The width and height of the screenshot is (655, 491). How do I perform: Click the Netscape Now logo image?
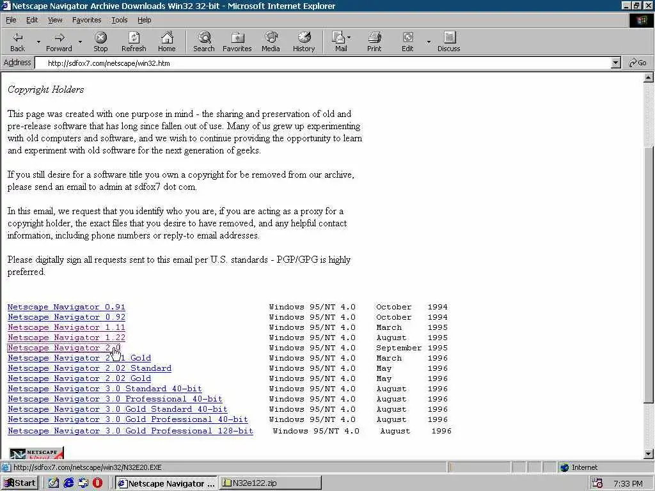tap(36, 453)
